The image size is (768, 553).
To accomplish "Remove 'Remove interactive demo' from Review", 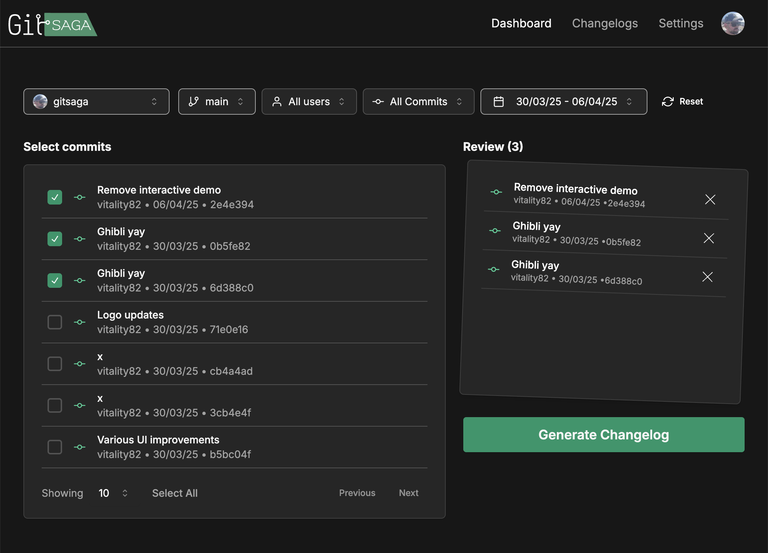I will click(x=710, y=199).
